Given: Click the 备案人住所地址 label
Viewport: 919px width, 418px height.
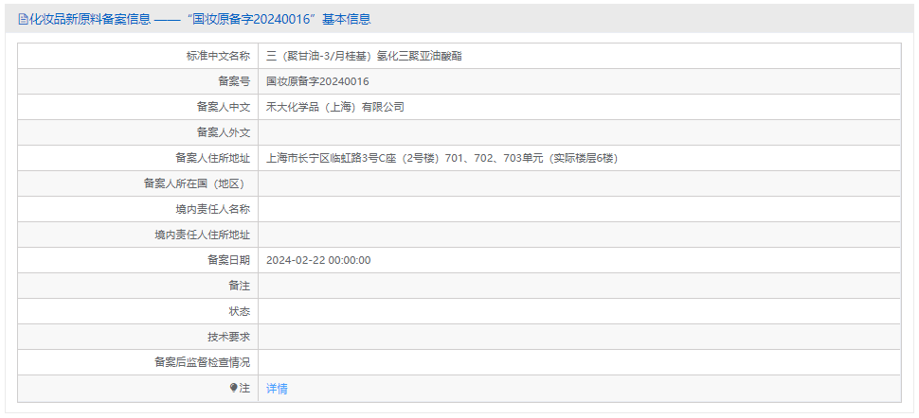Looking at the screenshot, I should click(212, 158).
